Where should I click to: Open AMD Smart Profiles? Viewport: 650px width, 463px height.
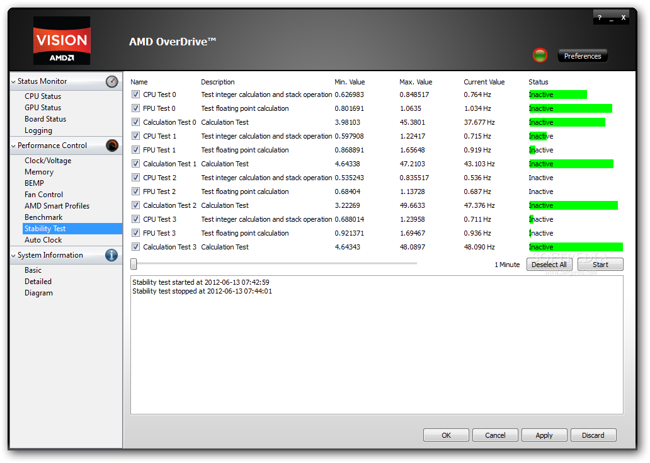[x=57, y=206]
